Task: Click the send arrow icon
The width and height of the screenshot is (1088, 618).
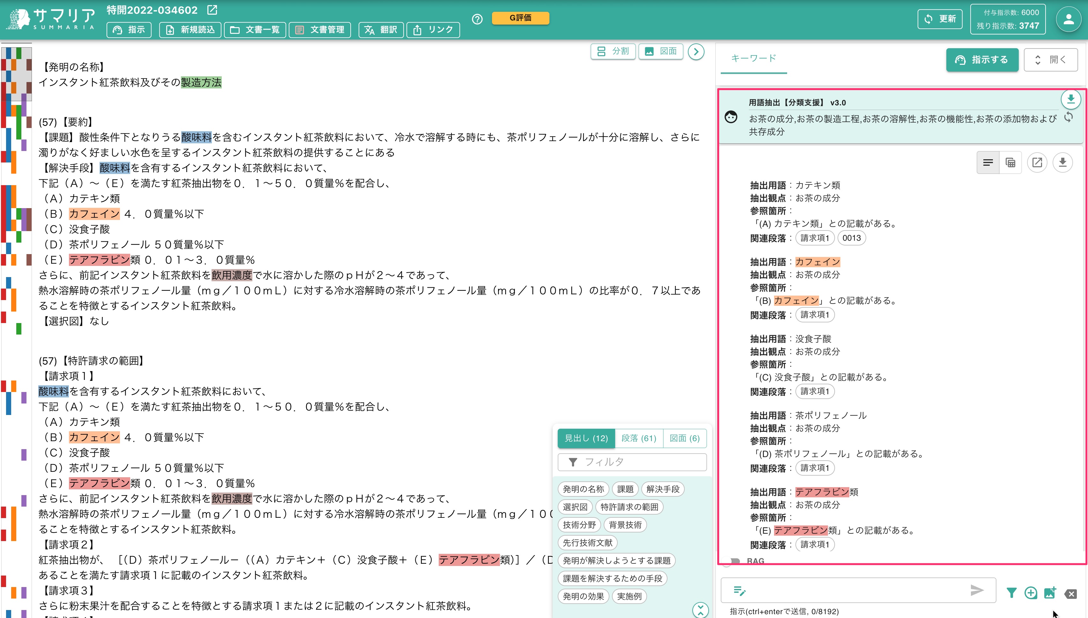Action: 977,590
